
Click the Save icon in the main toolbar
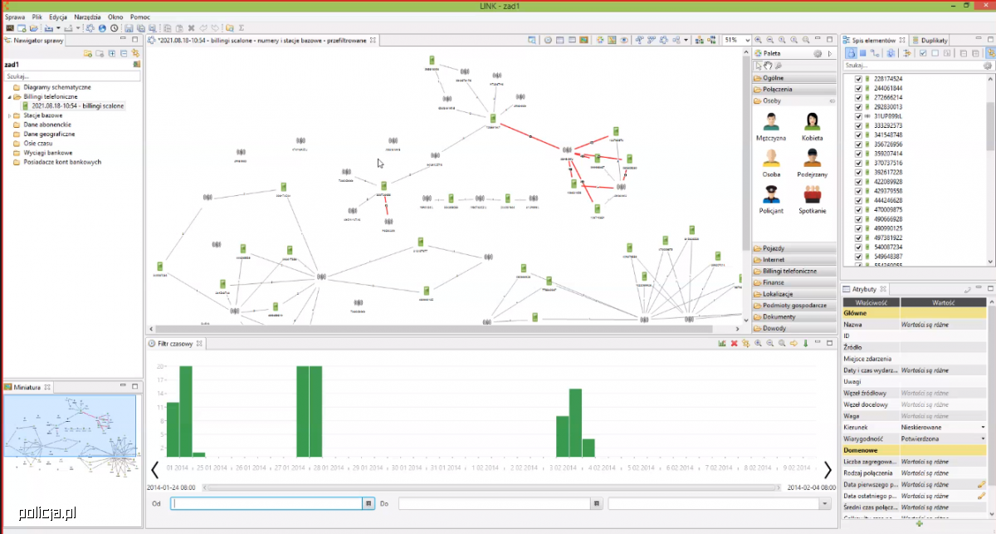coord(129,28)
